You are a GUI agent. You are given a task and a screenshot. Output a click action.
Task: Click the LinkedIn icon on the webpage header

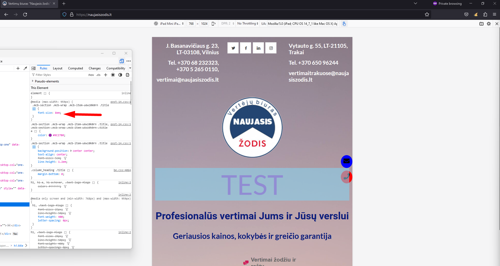(x=258, y=48)
